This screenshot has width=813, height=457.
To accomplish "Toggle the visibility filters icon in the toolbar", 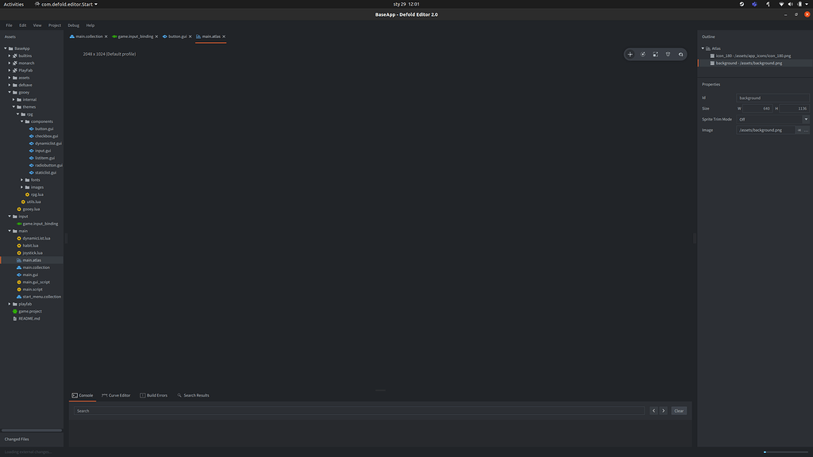I will 668,54.
